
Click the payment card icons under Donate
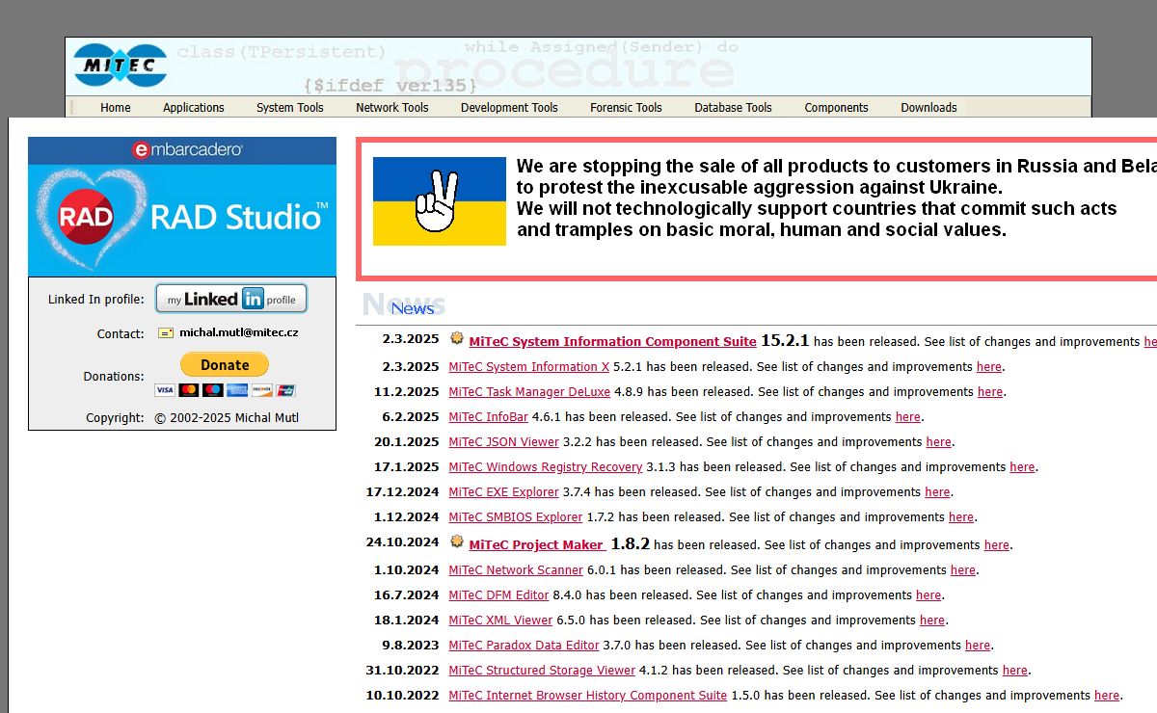(x=225, y=390)
